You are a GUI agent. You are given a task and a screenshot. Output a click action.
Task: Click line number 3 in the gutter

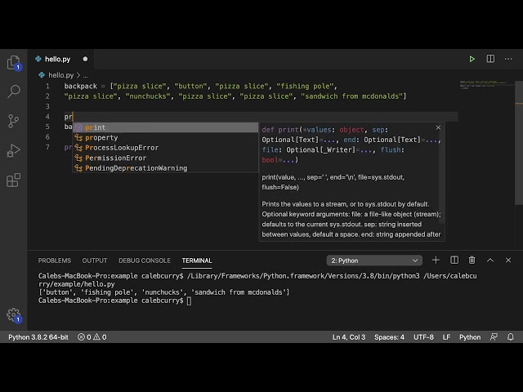click(x=47, y=106)
